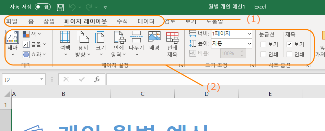Screen dimensions: 325x131
Task: Open the 파일 tab
Action: 11,21
